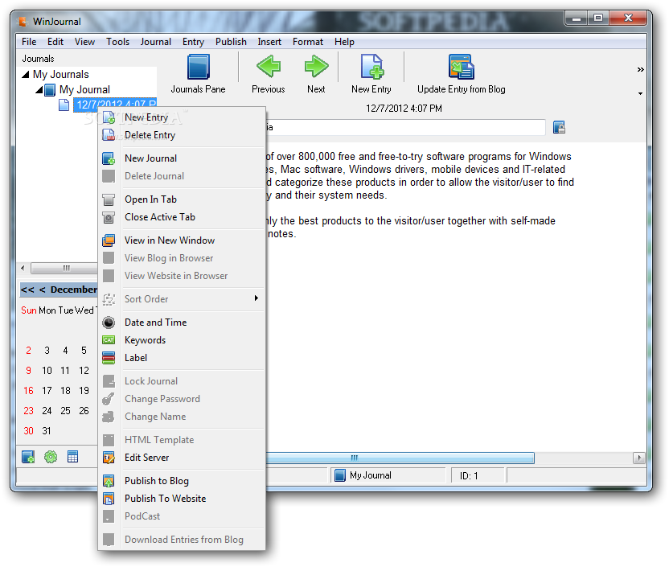Open the Publish menu
669x567 pixels.
(231, 42)
